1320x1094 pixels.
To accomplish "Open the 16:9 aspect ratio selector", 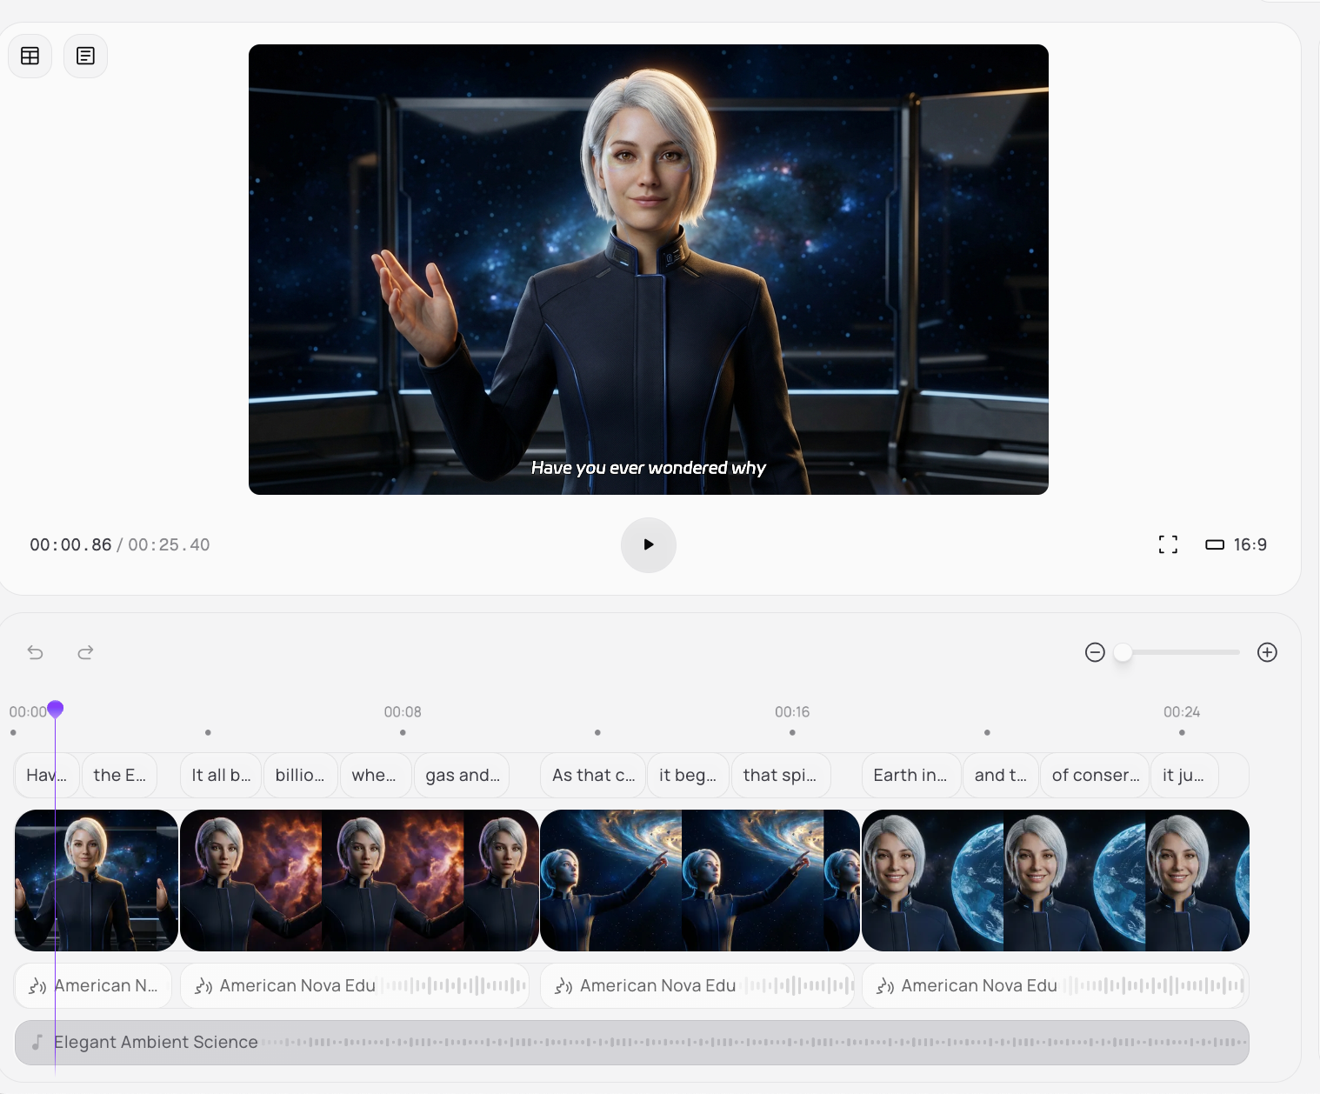I will click(1236, 545).
